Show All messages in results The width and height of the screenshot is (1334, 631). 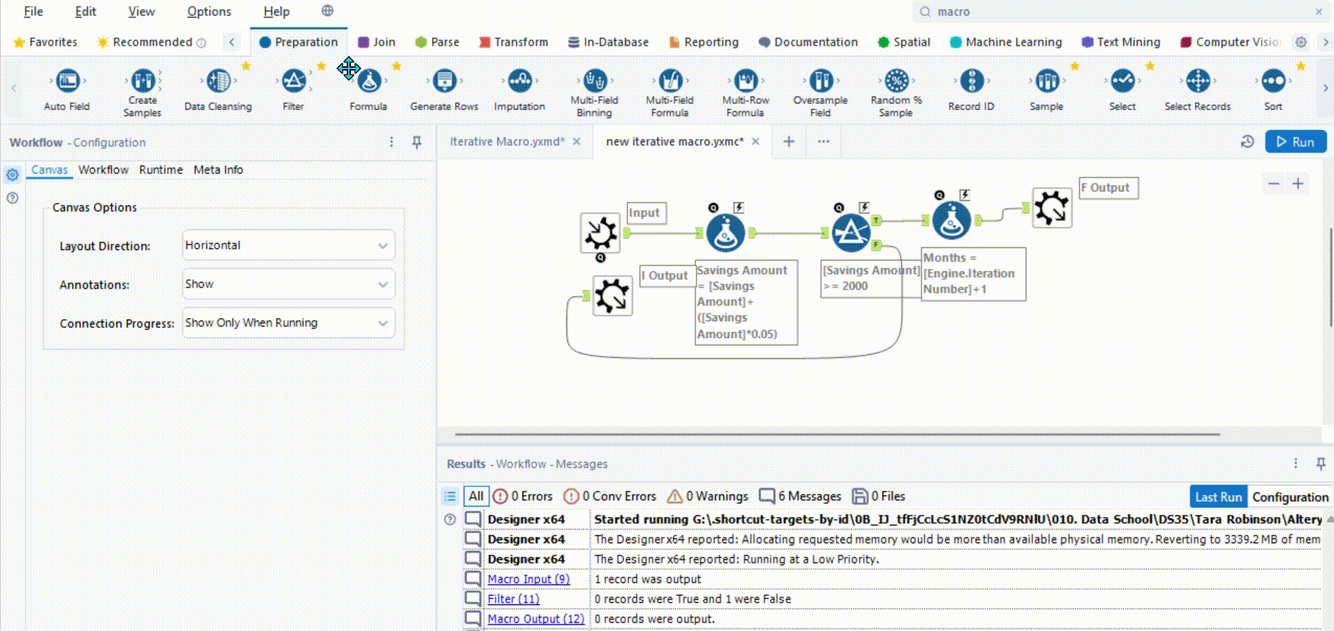coord(476,496)
